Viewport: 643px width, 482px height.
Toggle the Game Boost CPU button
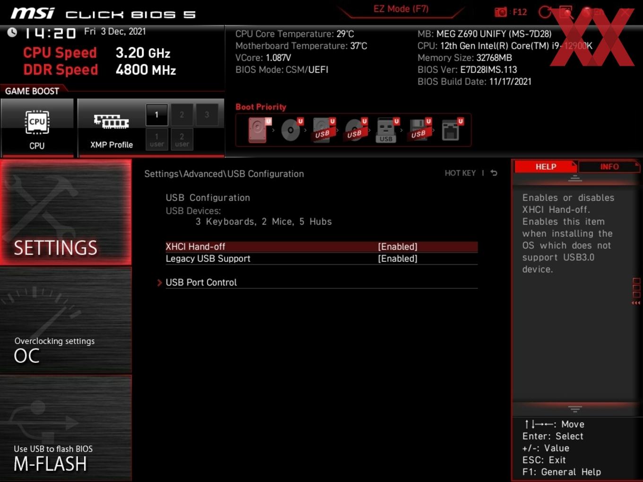[37, 128]
